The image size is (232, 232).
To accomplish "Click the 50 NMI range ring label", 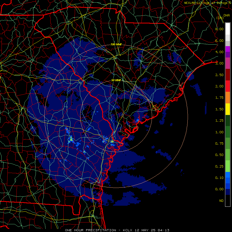I will click(x=116, y=80).
